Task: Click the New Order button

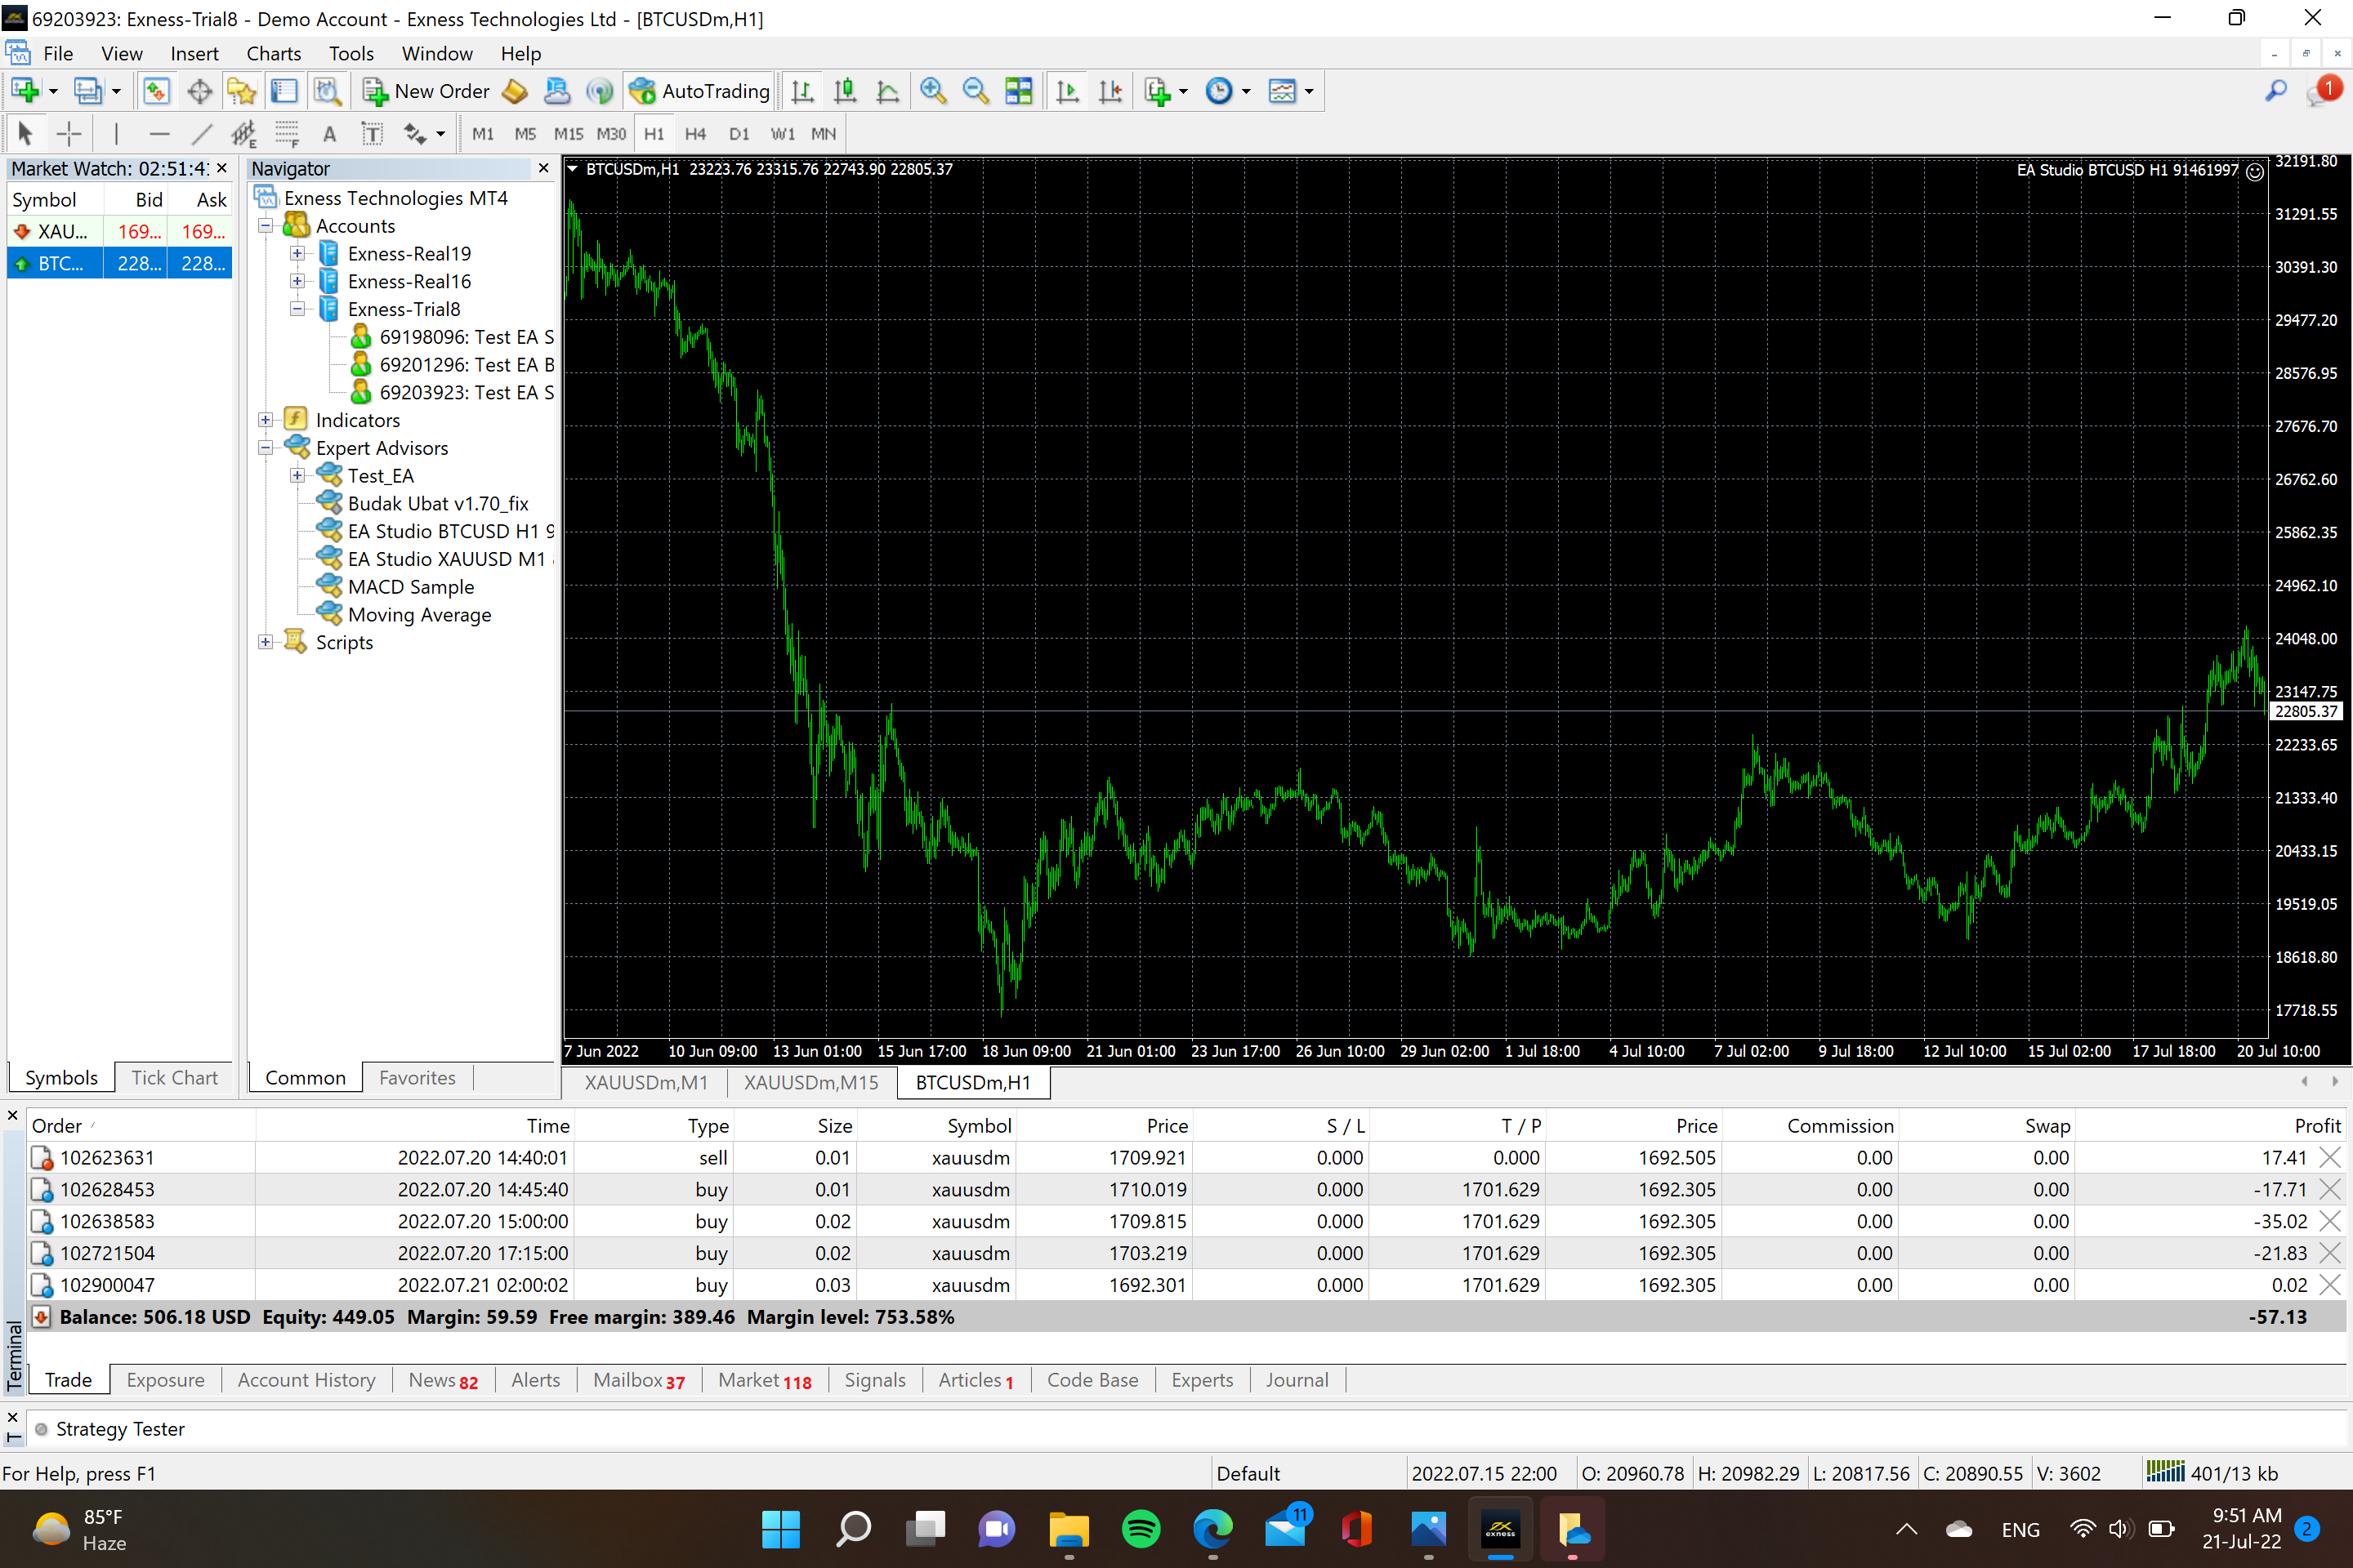Action: click(x=426, y=91)
